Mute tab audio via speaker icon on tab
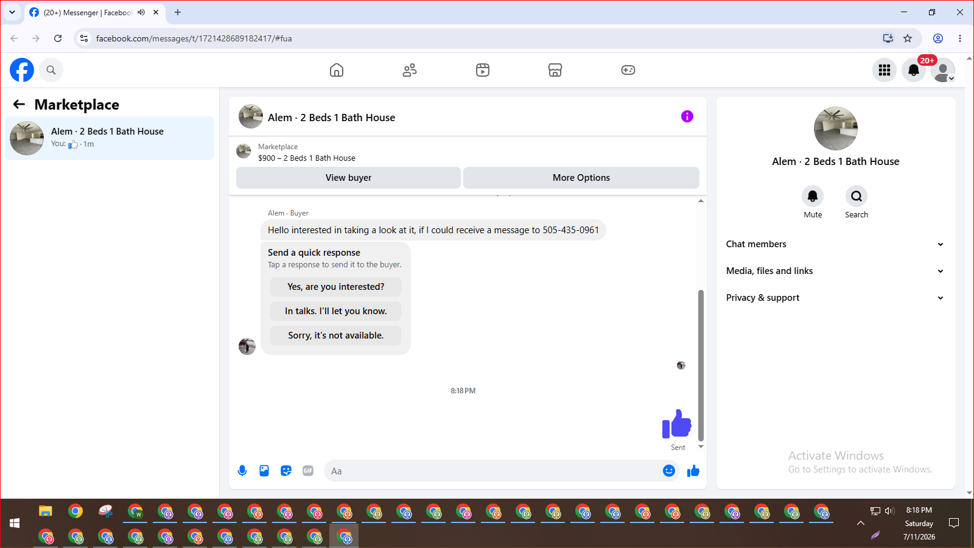The image size is (974, 548). pos(141,12)
